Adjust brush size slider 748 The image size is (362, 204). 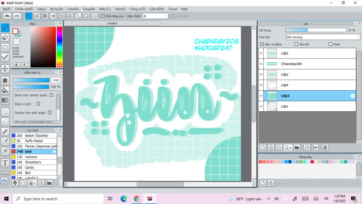pos(31,80)
